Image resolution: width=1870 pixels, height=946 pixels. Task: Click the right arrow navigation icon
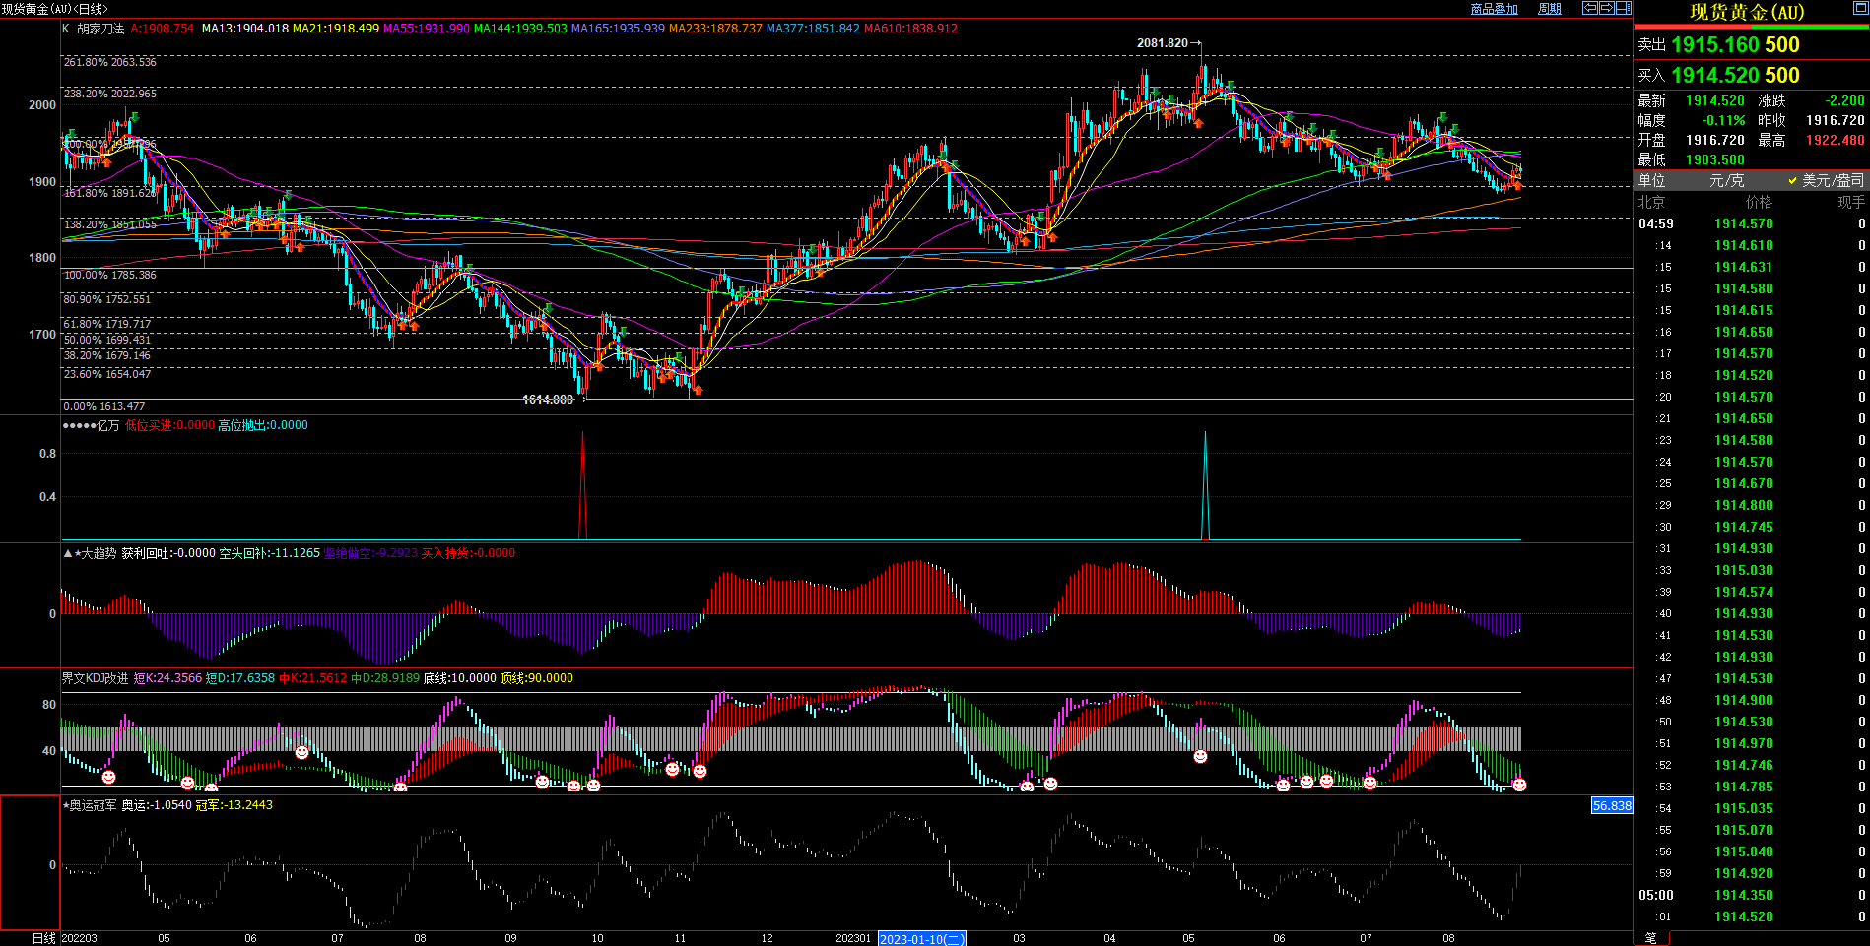(x=1607, y=8)
